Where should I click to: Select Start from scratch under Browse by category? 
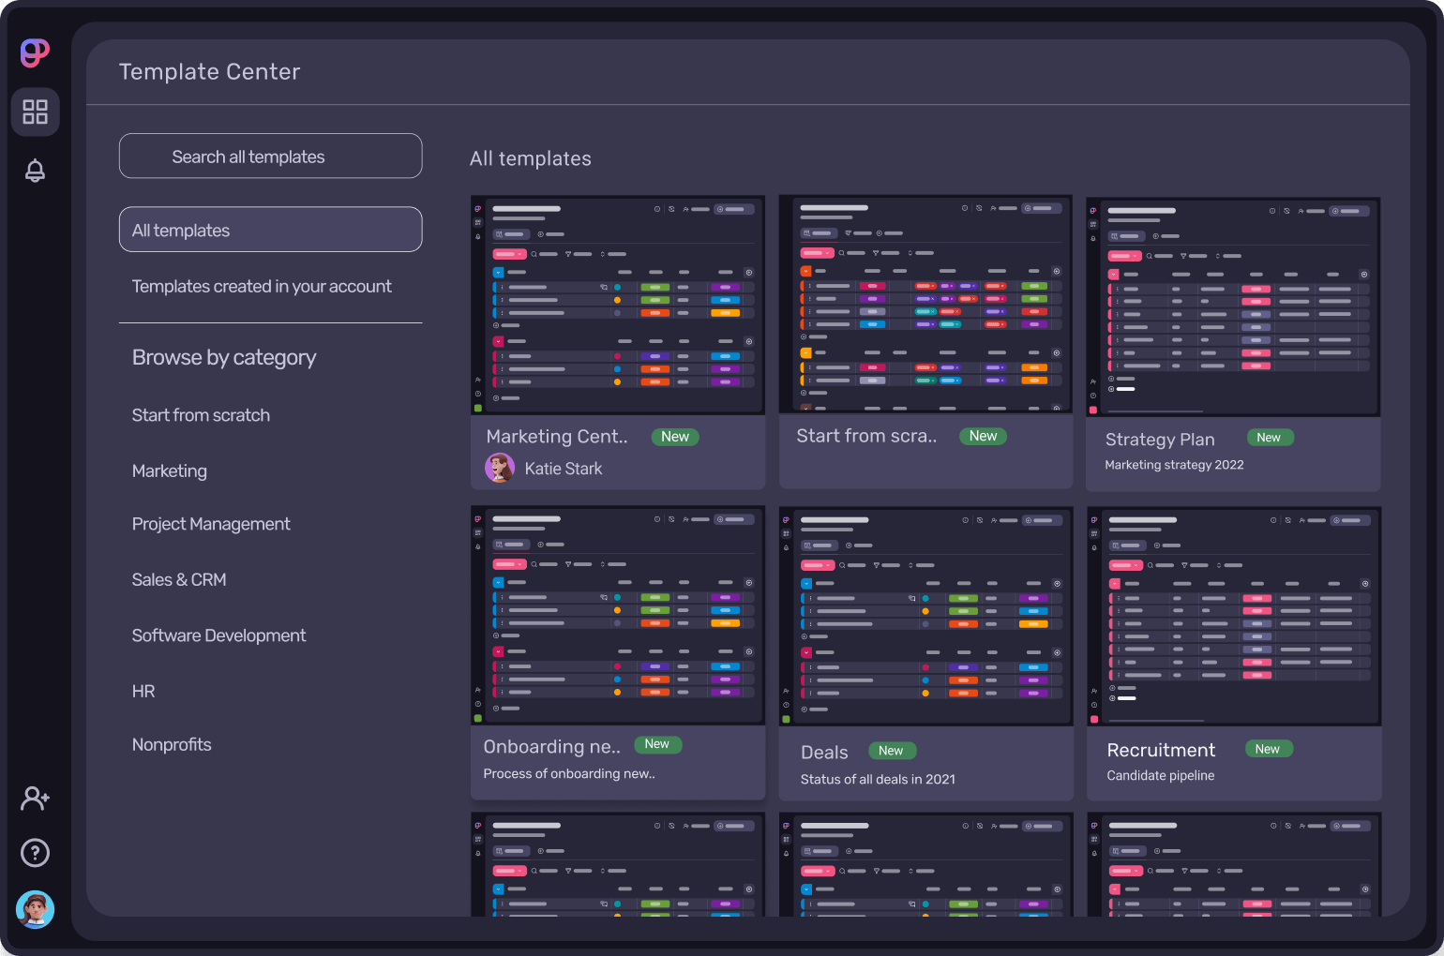[x=201, y=415]
